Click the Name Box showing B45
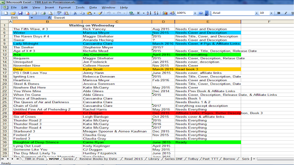The width and height of the screenshot is (294, 165). click(x=15, y=18)
